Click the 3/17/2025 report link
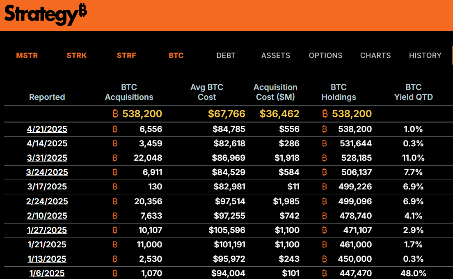Image resolution: width=453 pixels, height=279 pixels. tap(47, 187)
